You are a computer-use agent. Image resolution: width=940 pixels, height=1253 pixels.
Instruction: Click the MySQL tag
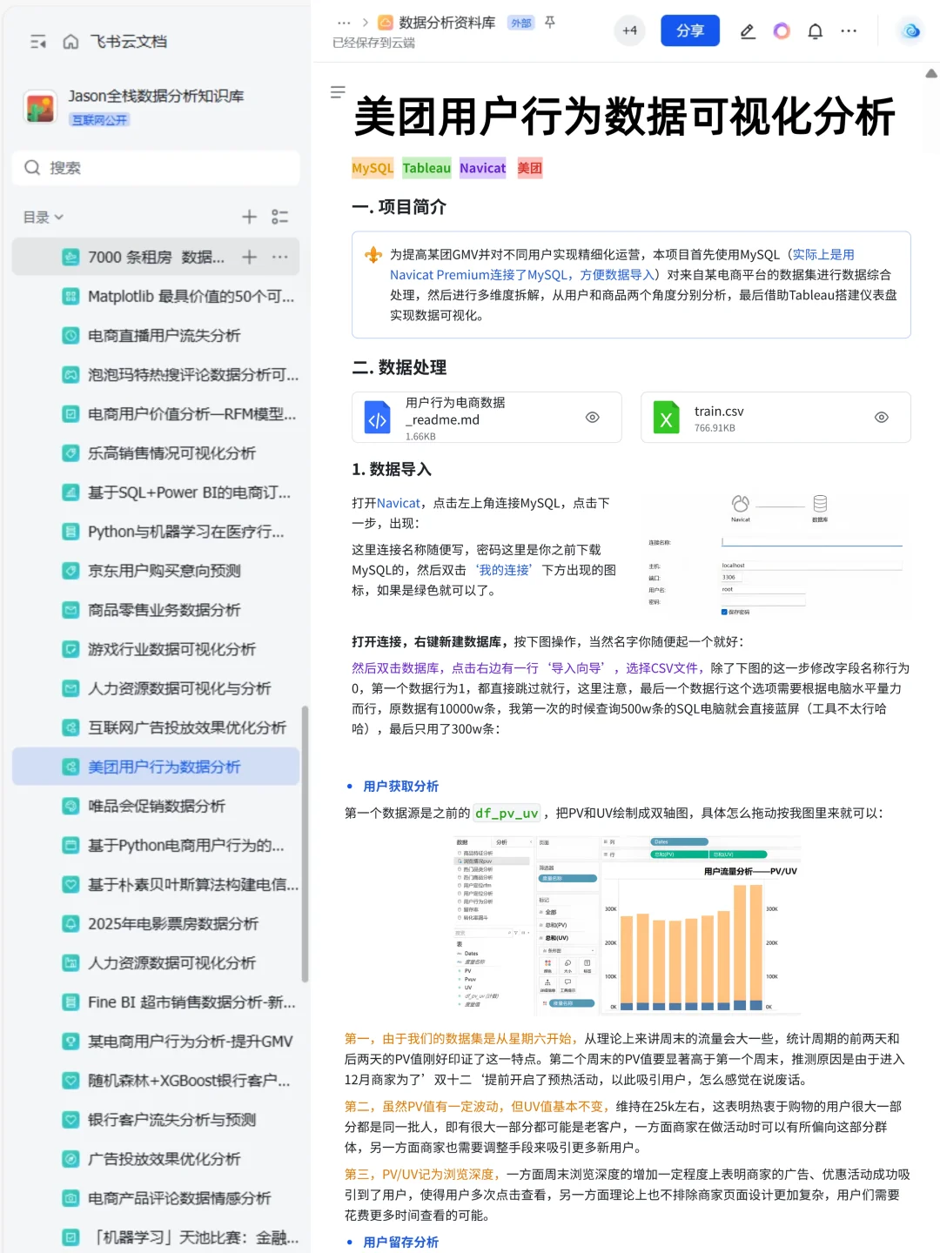point(373,168)
